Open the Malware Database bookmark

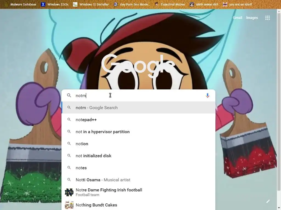20,4
